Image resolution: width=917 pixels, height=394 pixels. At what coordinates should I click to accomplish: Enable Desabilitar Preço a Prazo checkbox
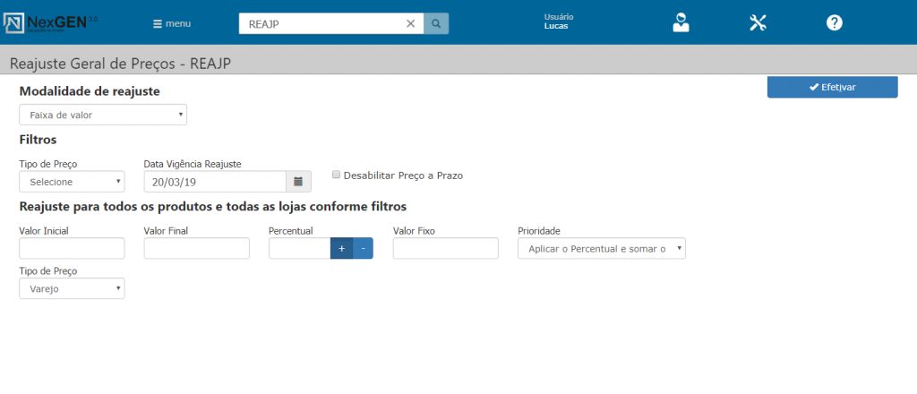[x=336, y=176]
